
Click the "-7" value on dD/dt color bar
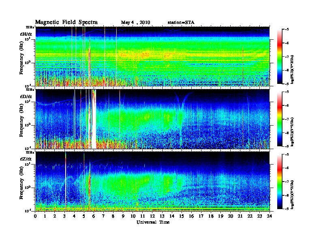(x=287, y=119)
